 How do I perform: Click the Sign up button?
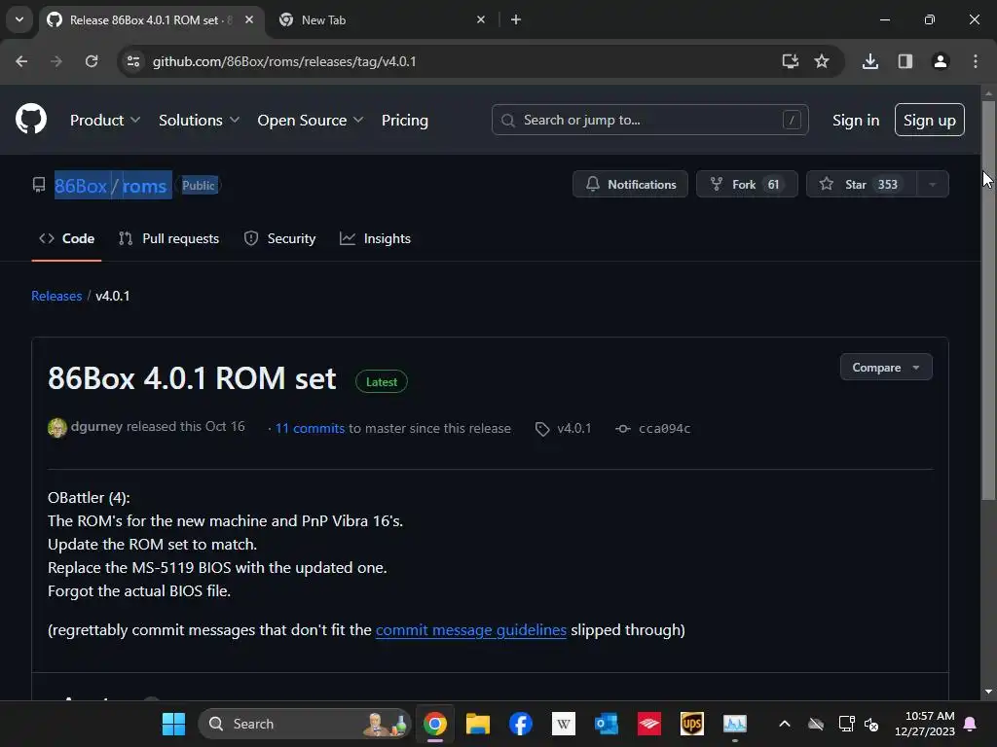pyautogui.click(x=929, y=120)
